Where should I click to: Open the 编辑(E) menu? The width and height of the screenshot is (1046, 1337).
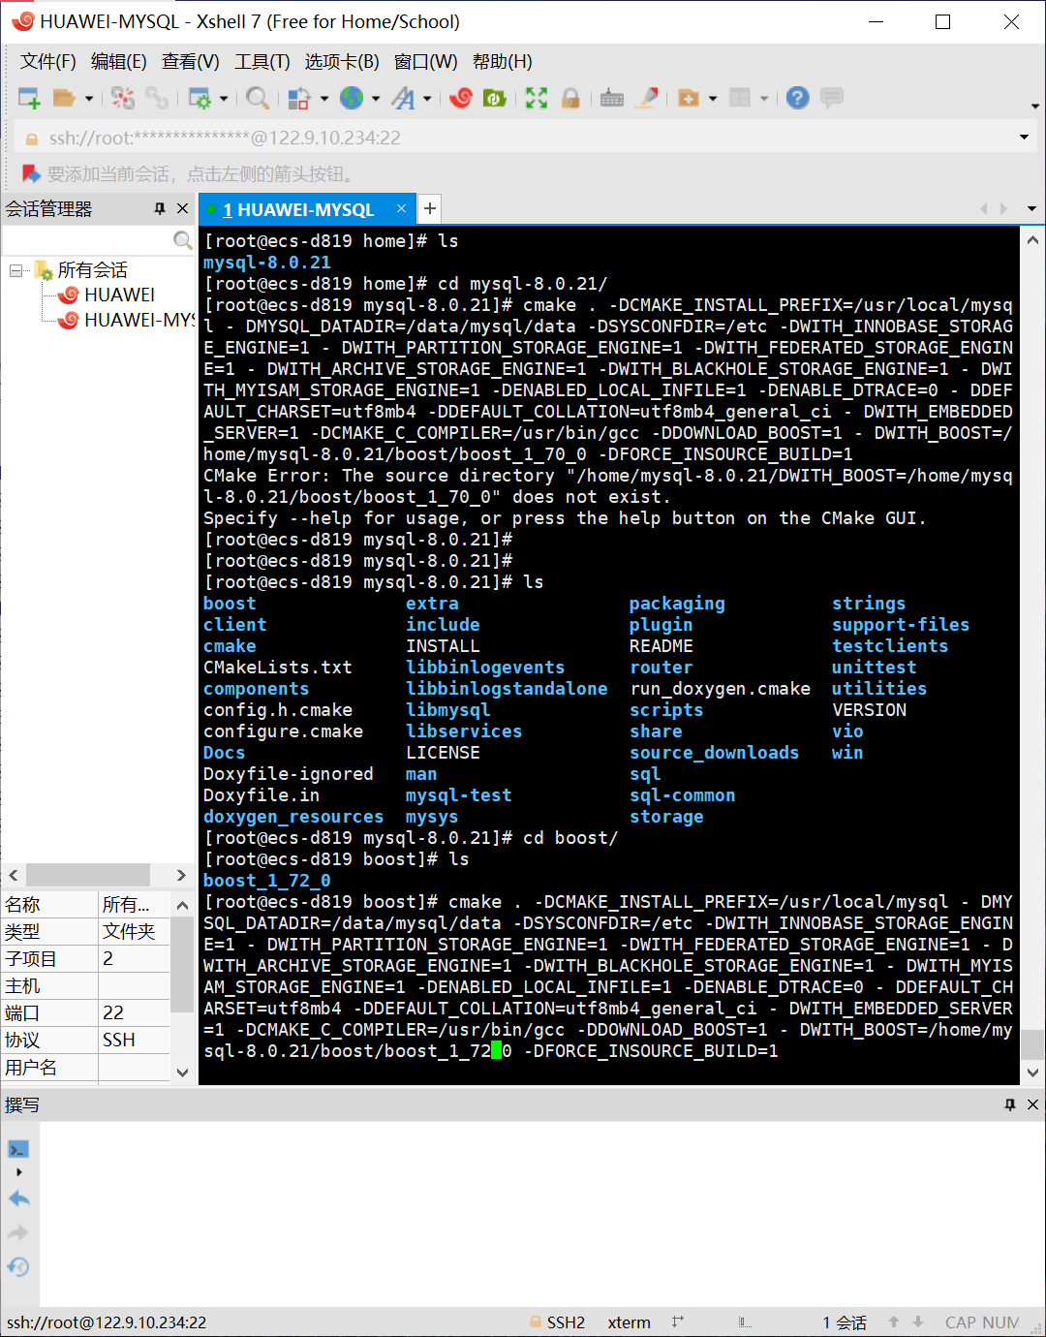[x=119, y=62]
